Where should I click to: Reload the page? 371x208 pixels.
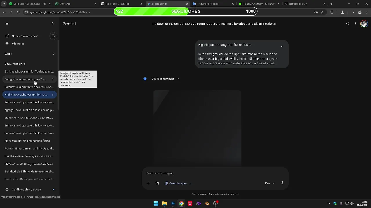click(x=18, y=12)
